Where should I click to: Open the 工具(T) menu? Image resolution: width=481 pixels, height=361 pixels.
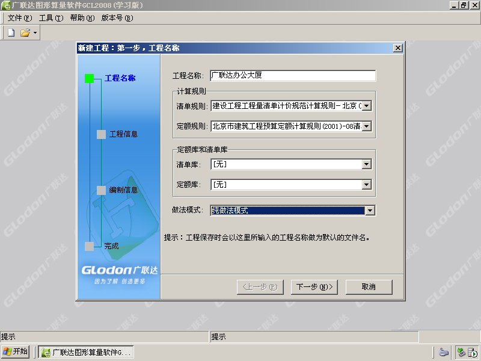[x=51, y=18]
